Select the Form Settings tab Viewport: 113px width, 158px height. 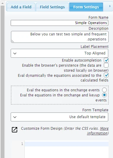coord(86,7)
